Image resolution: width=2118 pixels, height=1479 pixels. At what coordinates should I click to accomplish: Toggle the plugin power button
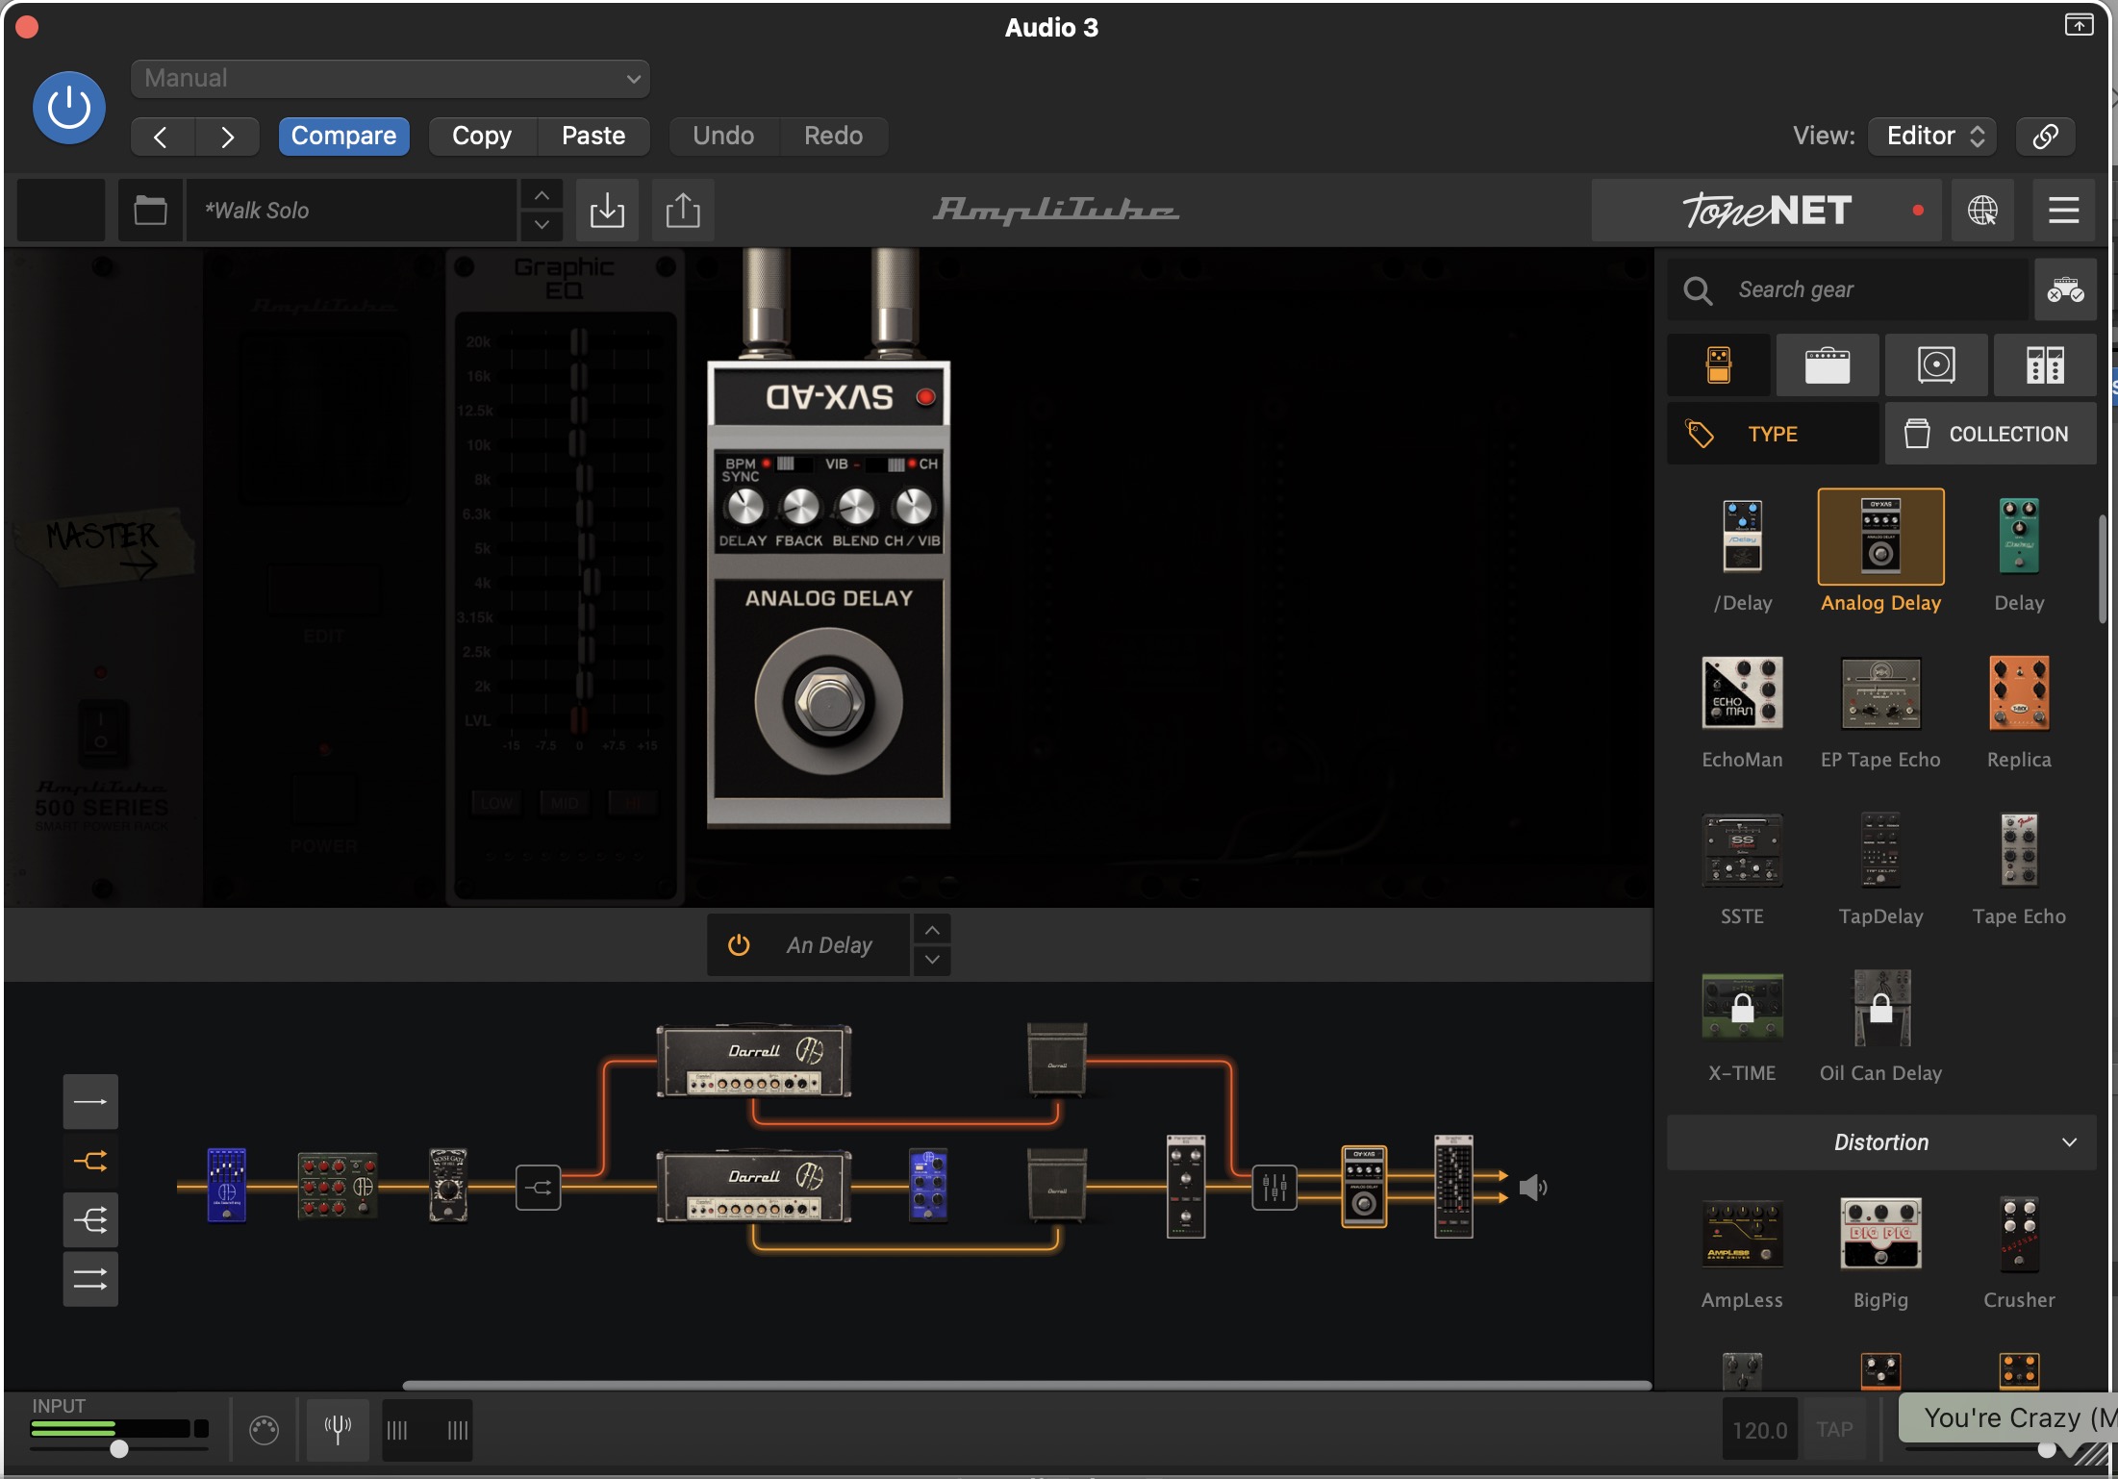(68, 107)
